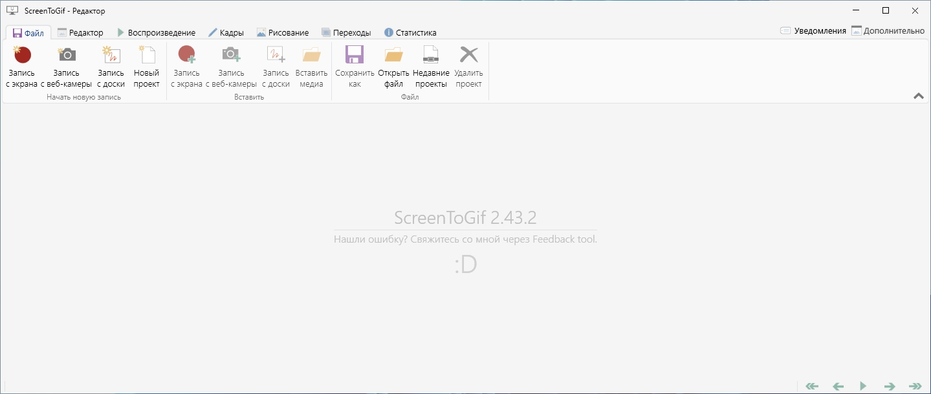Open the Переходы tab
The height and width of the screenshot is (394, 931).
coord(346,32)
